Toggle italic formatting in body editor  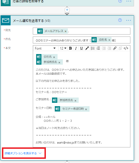(76, 48)
